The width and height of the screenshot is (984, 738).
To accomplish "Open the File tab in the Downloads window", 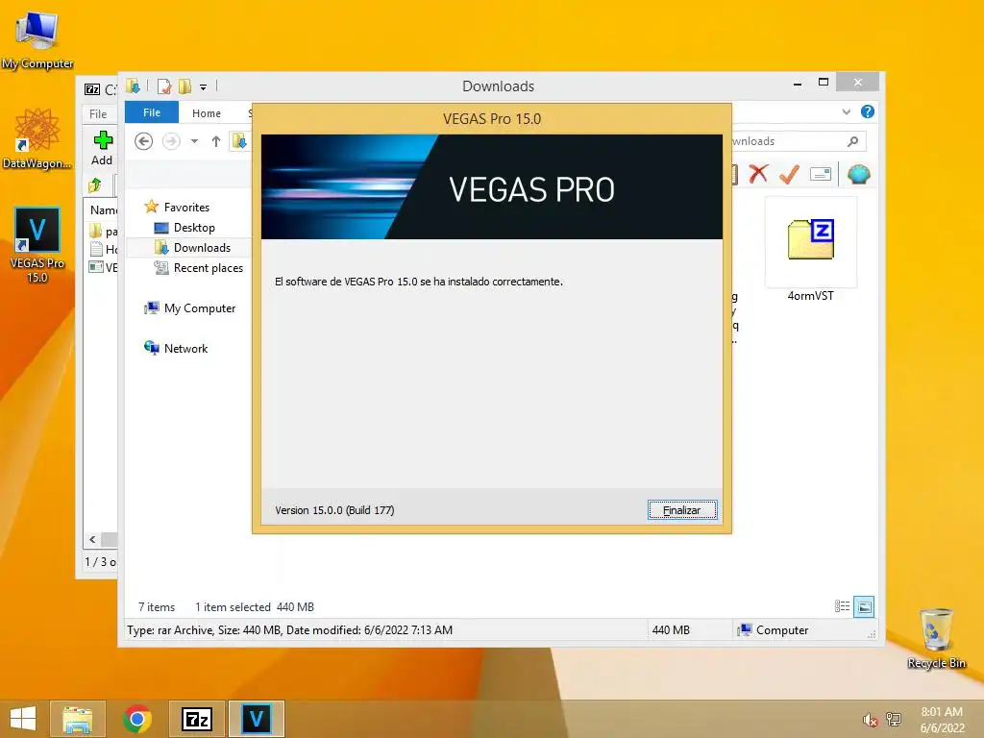I will [x=151, y=113].
